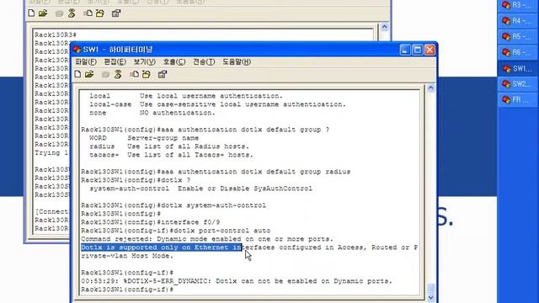Click Send file icon in SW1 toolbar

pos(135,74)
